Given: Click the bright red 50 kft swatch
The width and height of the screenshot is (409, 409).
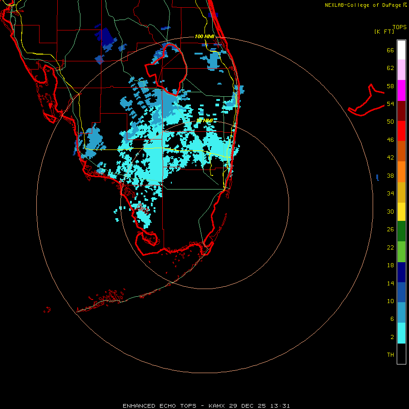Looking at the screenshot, I should [x=401, y=131].
